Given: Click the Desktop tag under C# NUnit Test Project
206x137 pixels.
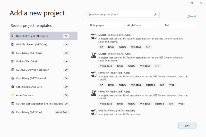Looking at the screenshot, I should (150, 85).
